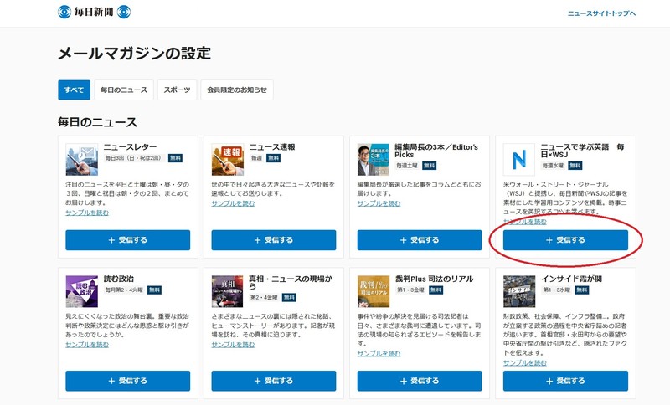
Task: Open サンプルを読む link for 編集局長の3本
Action: [379, 203]
